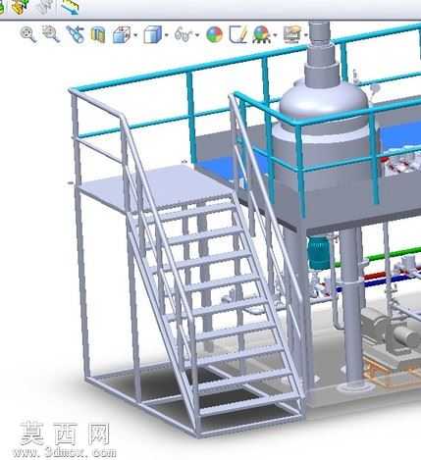The image size is (421, 460).
Task: Click the Display Style shaded cube icon
Action: [x=152, y=34]
